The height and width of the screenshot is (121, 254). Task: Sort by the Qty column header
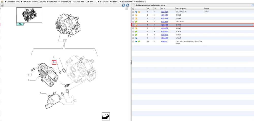(x=157, y=9)
